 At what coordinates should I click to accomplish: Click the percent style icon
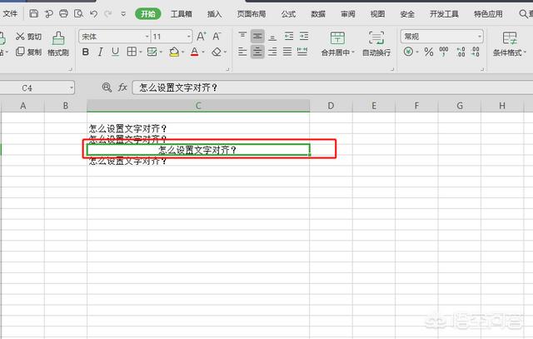pos(428,52)
